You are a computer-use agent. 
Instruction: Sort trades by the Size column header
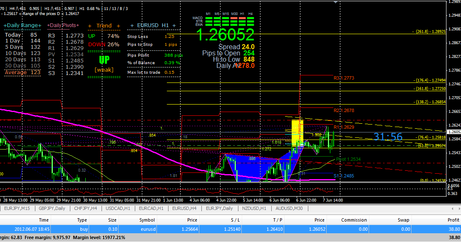[x=112, y=220]
